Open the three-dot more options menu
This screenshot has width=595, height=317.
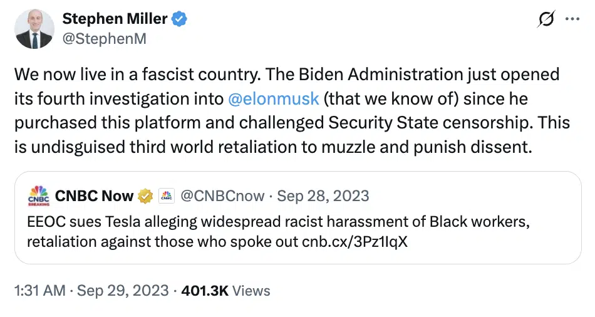(572, 19)
